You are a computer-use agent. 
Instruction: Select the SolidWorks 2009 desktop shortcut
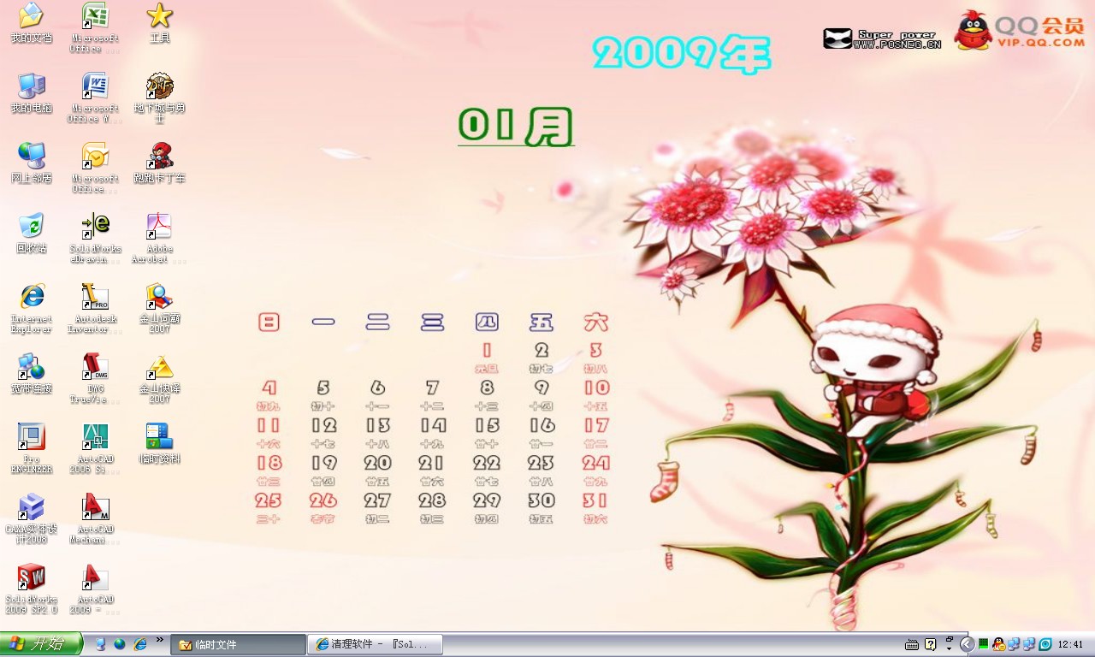pos(31,589)
